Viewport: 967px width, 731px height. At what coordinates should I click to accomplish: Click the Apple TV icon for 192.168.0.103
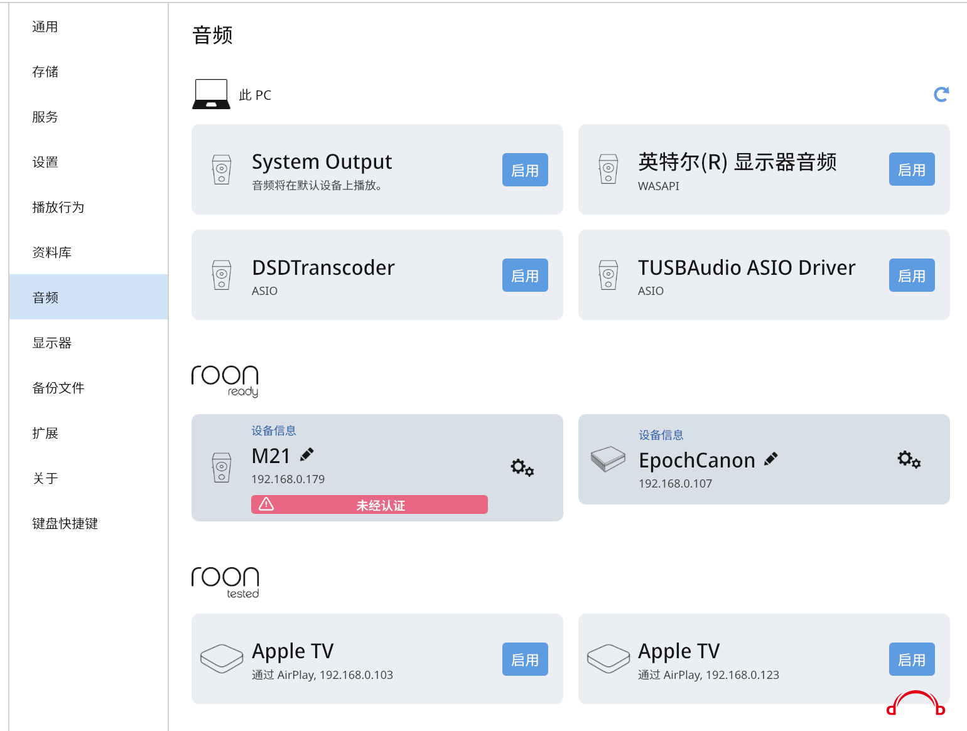pos(222,659)
